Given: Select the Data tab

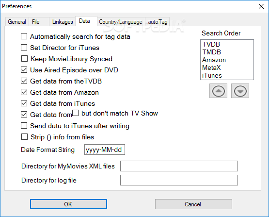Looking at the screenshot, I should [86, 21].
